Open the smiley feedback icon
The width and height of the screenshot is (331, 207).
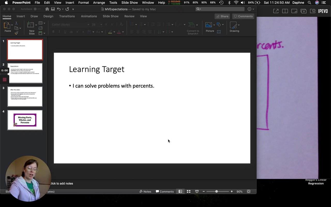(x=249, y=9)
